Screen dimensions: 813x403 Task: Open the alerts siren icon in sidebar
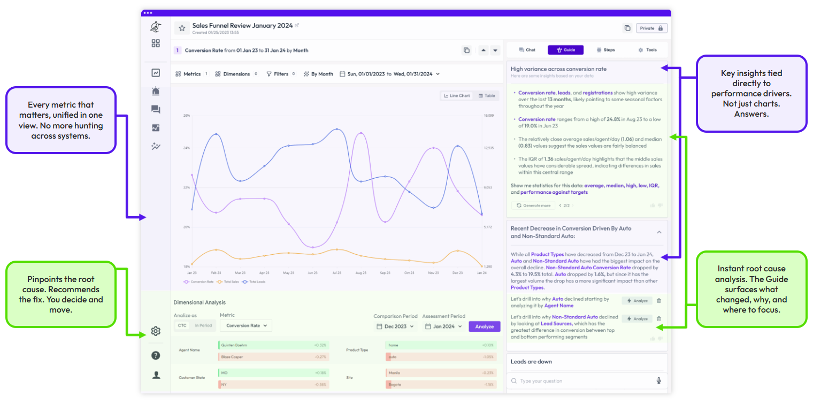tap(156, 91)
